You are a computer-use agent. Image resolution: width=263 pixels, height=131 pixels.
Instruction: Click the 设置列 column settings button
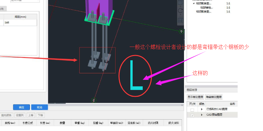click(20, 115)
